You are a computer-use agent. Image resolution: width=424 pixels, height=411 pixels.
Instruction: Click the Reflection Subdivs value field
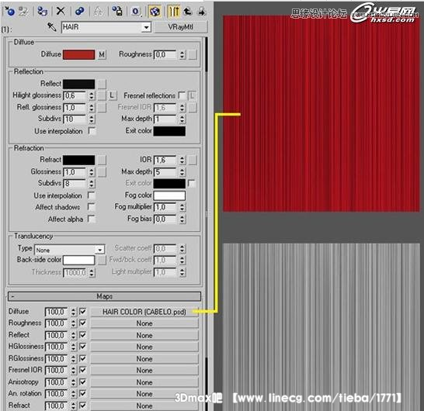click(75, 119)
